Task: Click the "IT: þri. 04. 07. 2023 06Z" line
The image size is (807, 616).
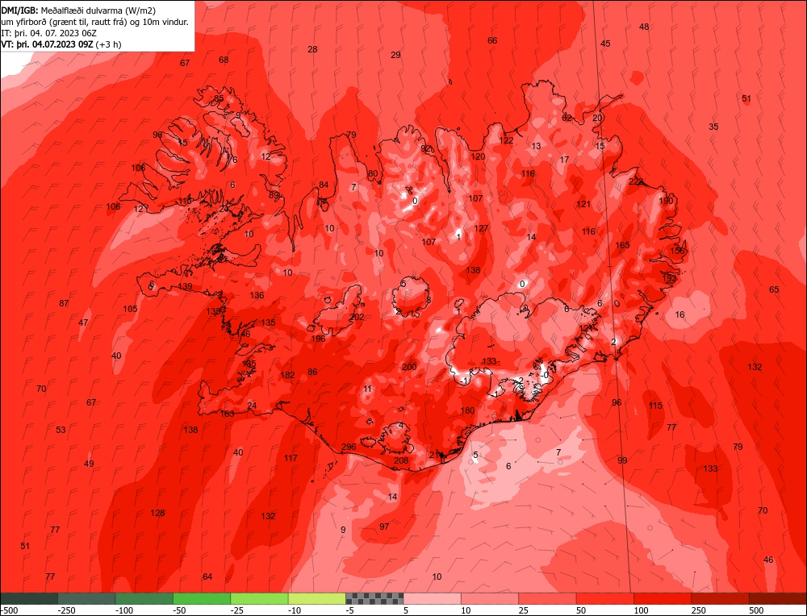Action: 49,33
